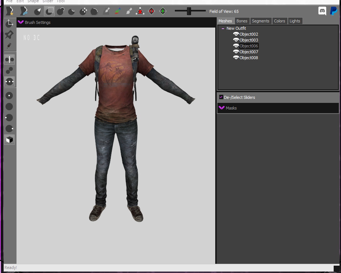The image size is (341, 273).
Task: Select Object006 mesh in tree
Action: [249, 46]
